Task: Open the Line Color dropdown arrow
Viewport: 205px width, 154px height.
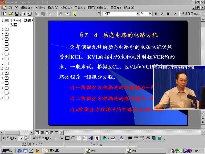Action: (x=117, y=138)
